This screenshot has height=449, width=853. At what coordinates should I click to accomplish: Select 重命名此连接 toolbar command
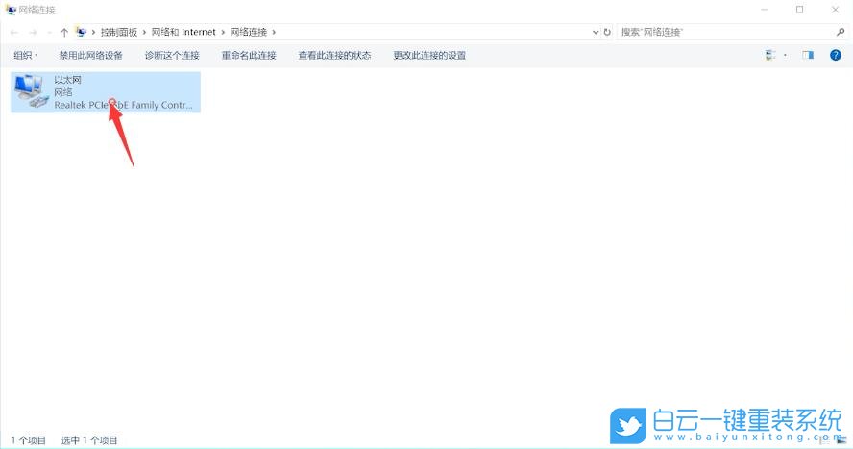(x=249, y=55)
